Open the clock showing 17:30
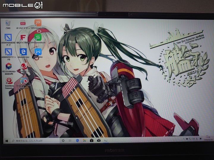Viewport: 214px width, 160px height. tap(208, 138)
